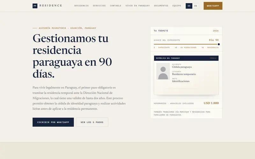Switch language to EN
255x159 pixels.
196,6
